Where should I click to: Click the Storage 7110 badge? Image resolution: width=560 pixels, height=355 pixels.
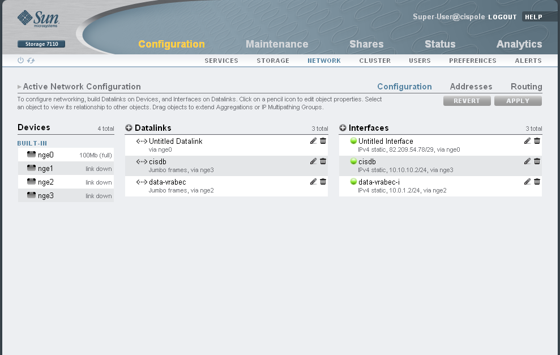point(41,44)
